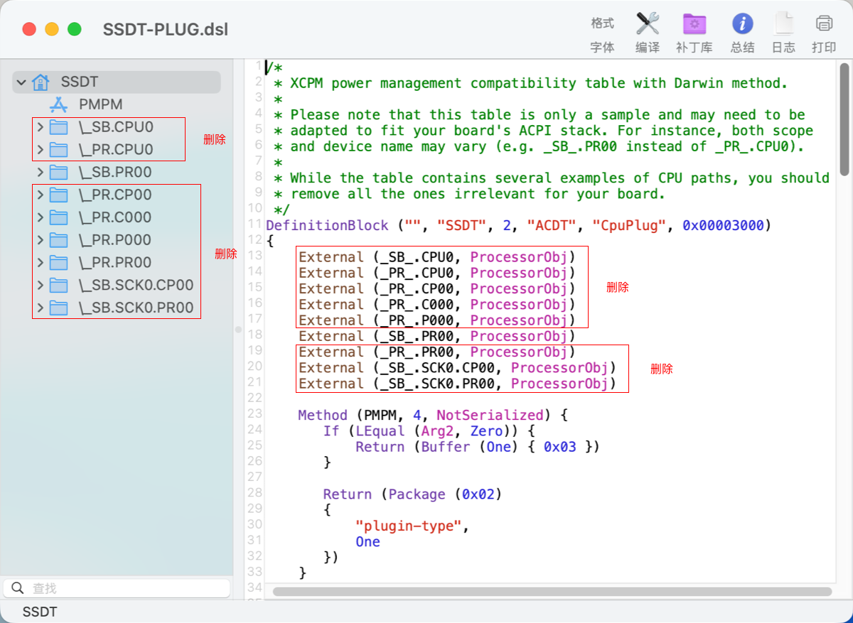Open the Font (字体) toolbar item
This screenshot has width=853, height=623.
tap(602, 48)
